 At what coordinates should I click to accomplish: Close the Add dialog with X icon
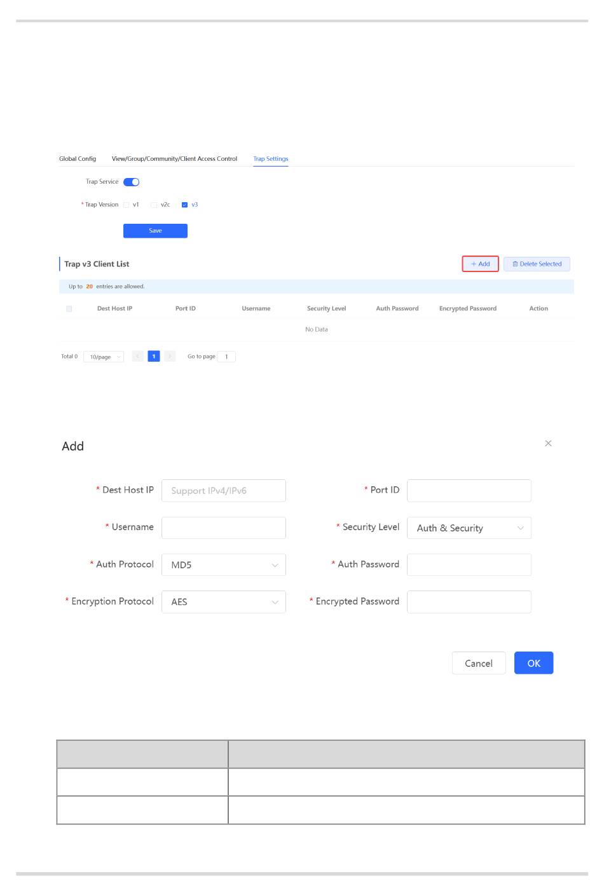tap(548, 443)
